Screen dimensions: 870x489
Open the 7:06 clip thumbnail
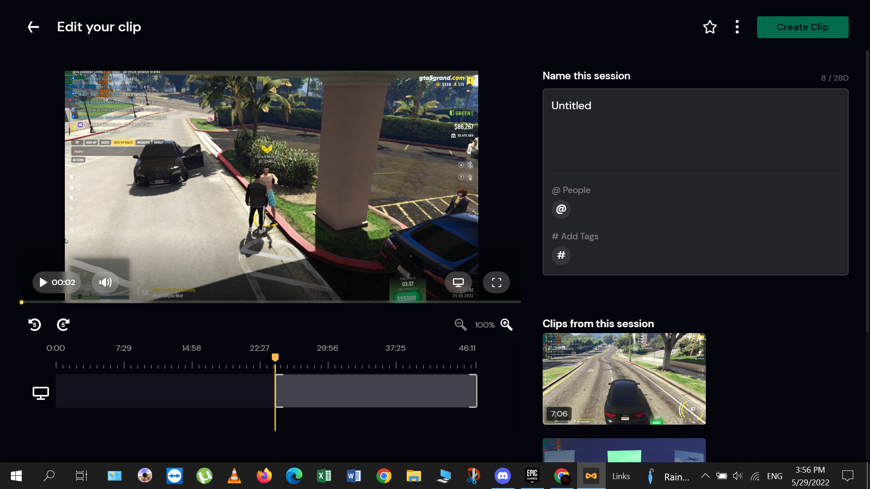(624, 379)
